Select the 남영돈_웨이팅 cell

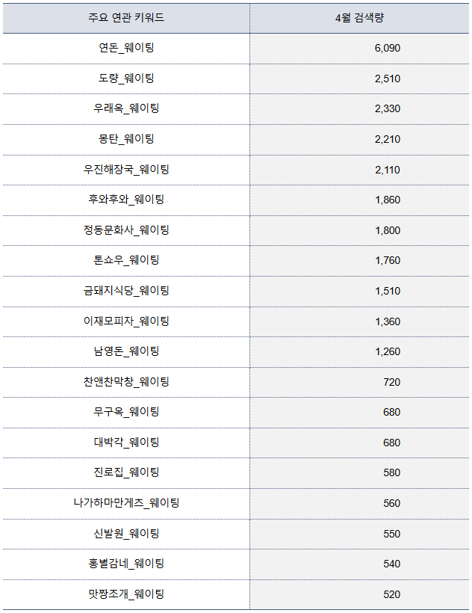pos(126,351)
